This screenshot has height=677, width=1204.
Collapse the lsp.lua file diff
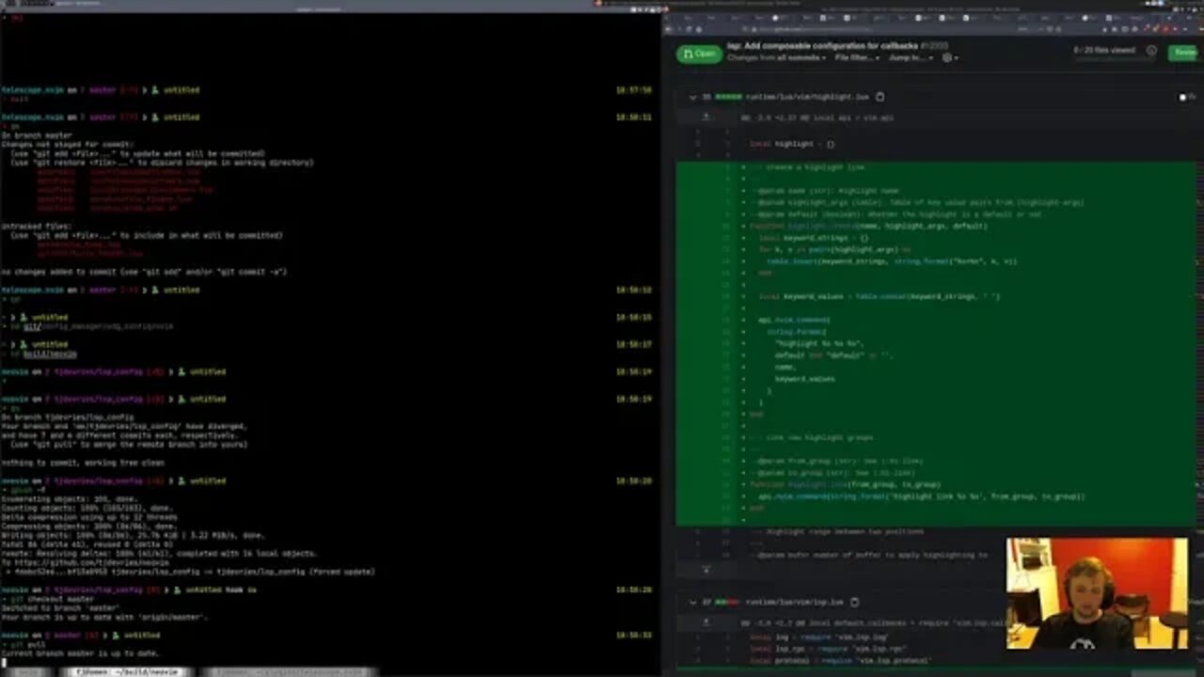click(x=693, y=602)
